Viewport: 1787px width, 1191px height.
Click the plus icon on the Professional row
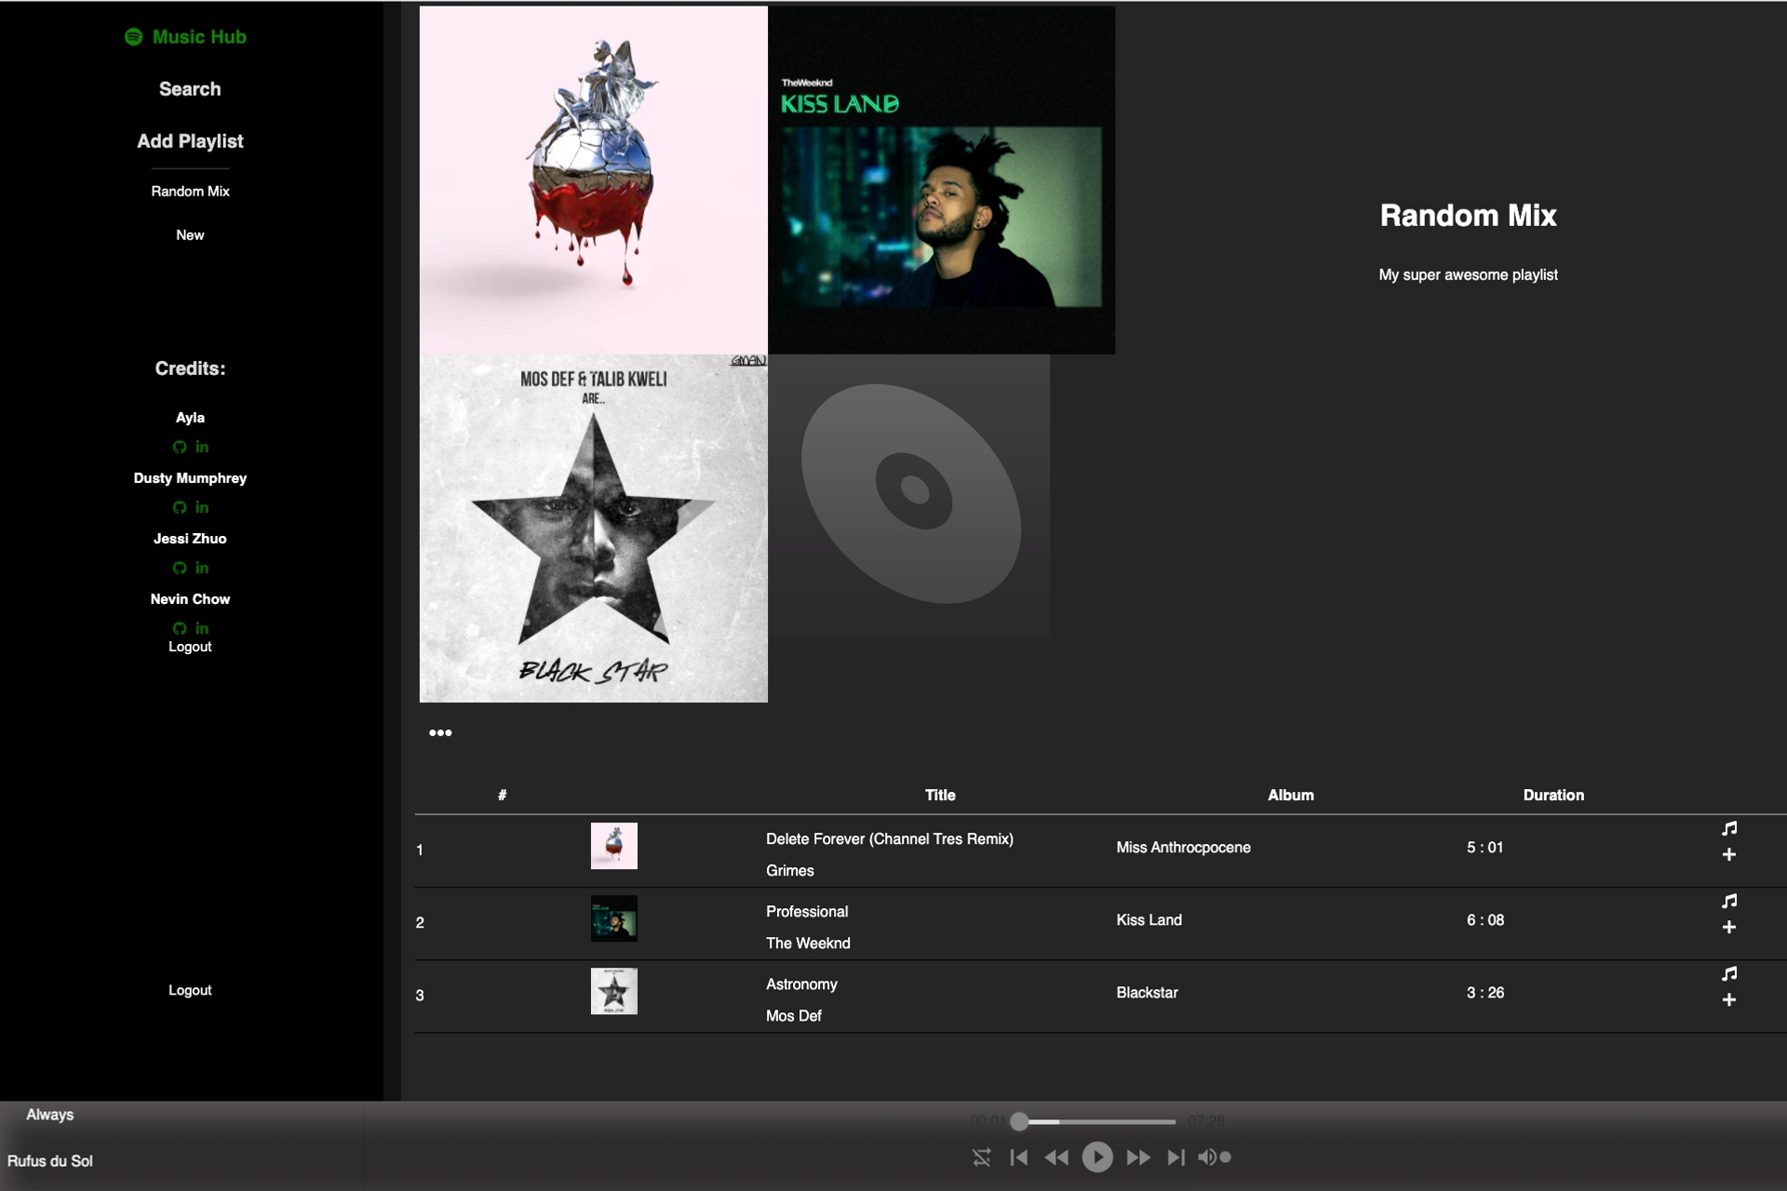(1729, 927)
